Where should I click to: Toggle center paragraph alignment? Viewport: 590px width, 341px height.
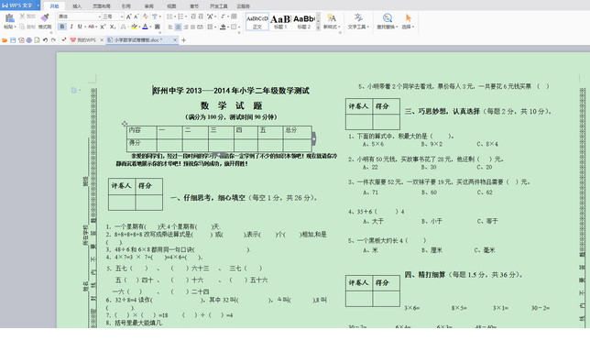[x=178, y=27]
